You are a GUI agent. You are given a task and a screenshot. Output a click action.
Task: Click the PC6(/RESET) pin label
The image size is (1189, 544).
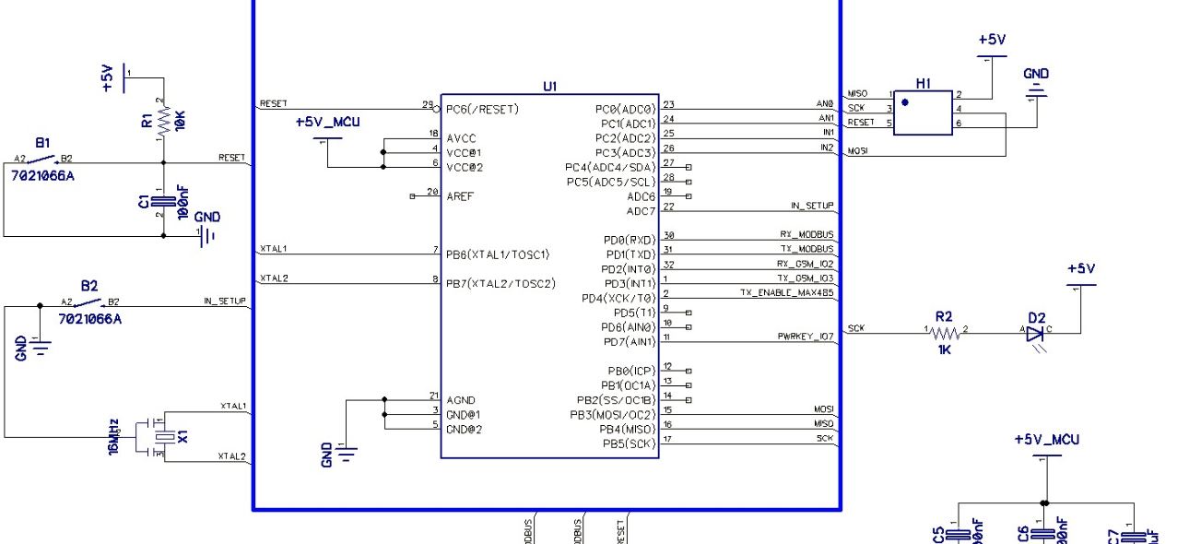pyautogui.click(x=482, y=109)
